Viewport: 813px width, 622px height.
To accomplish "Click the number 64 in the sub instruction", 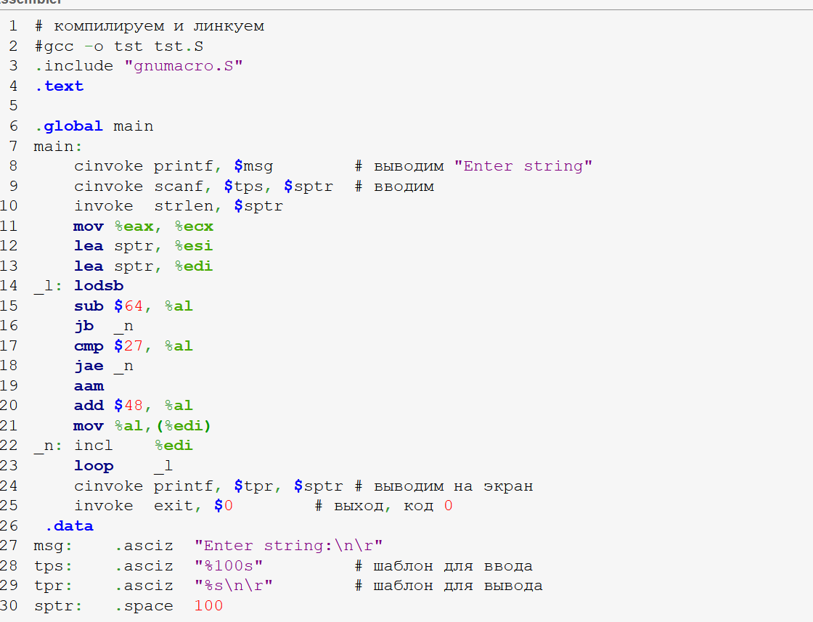I will pyautogui.click(x=134, y=306).
